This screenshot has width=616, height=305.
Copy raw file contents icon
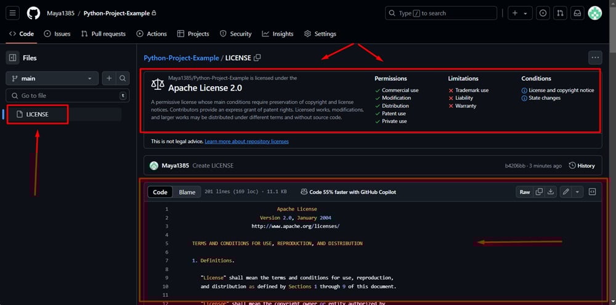(x=540, y=192)
